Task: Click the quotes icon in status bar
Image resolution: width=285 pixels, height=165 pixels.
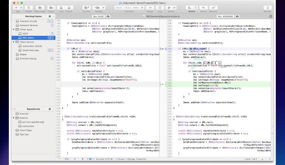Action: pyautogui.click(x=59, y=159)
